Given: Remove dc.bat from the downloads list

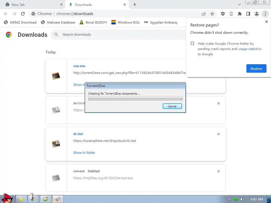Looking at the screenshot, I should pyautogui.click(x=218, y=134).
